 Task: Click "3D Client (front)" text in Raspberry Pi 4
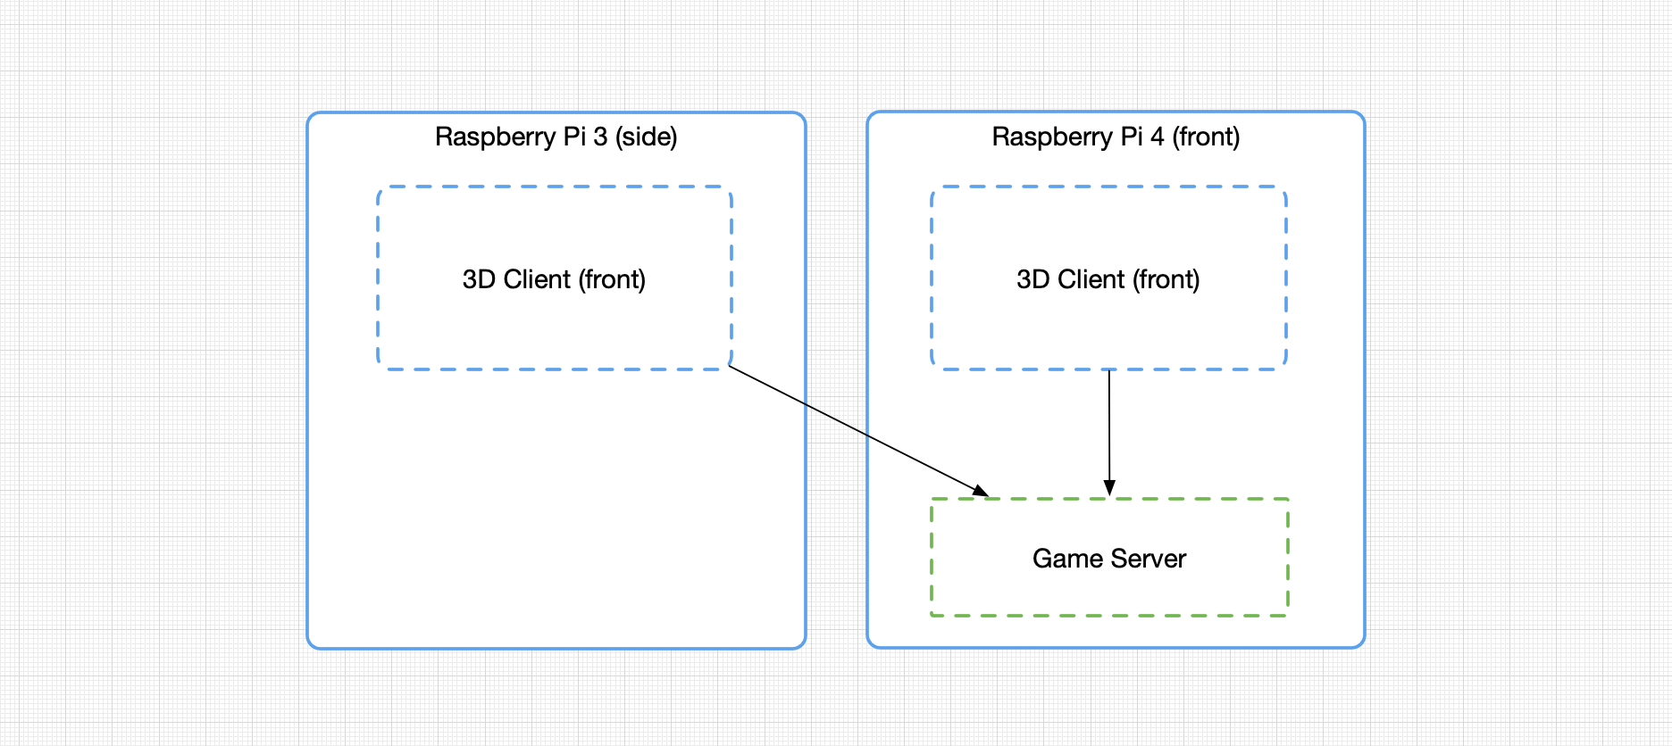pyautogui.click(x=1108, y=279)
